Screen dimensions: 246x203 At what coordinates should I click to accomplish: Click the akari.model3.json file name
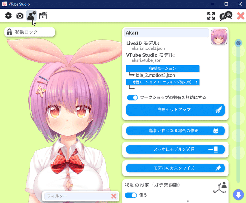[148, 48]
